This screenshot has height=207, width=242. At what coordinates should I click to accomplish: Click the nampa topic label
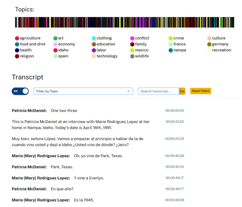click(180, 50)
